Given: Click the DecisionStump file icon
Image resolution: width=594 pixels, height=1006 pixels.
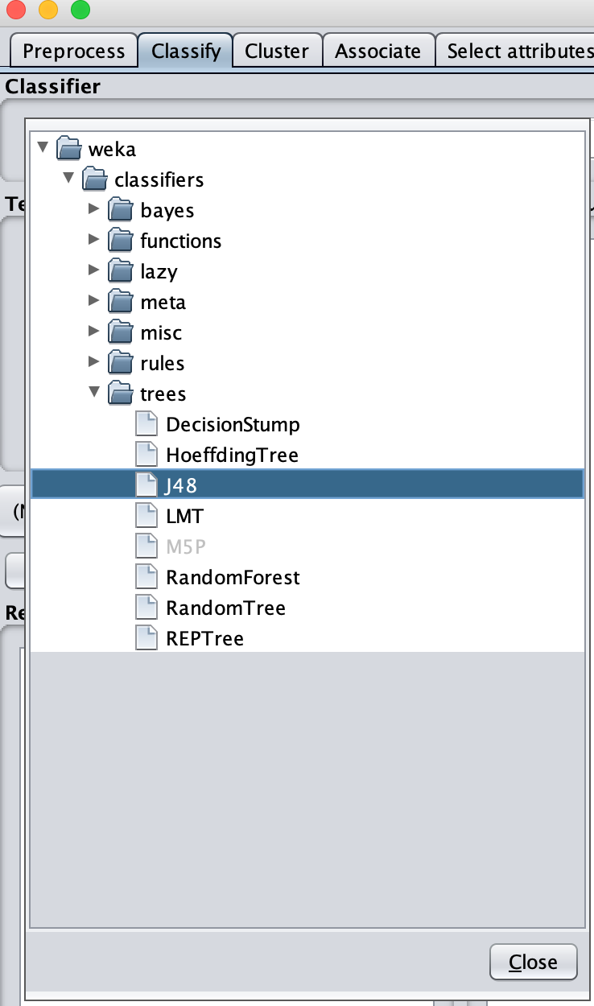Looking at the screenshot, I should 146,425.
